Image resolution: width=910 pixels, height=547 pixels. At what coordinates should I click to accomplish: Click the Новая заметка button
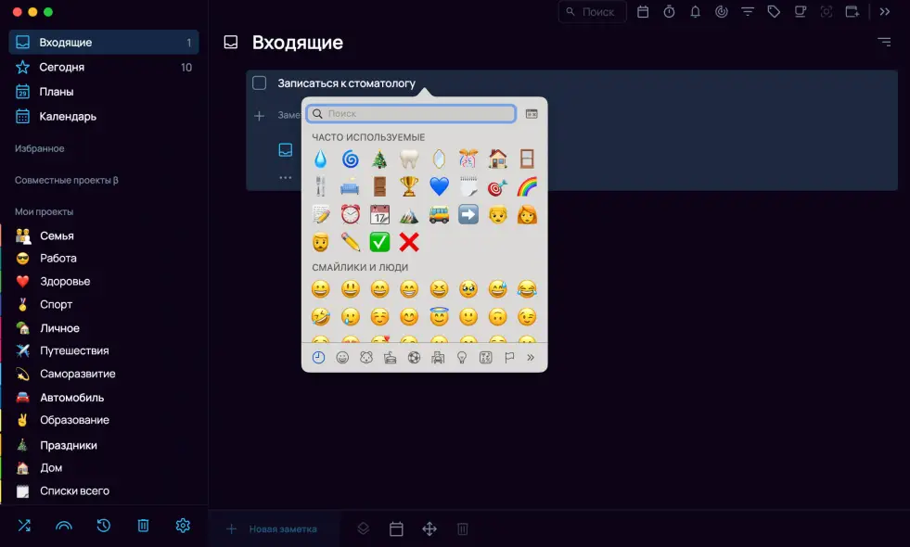point(274,528)
